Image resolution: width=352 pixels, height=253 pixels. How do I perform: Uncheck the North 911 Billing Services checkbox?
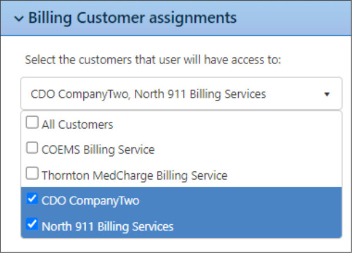[x=33, y=225]
